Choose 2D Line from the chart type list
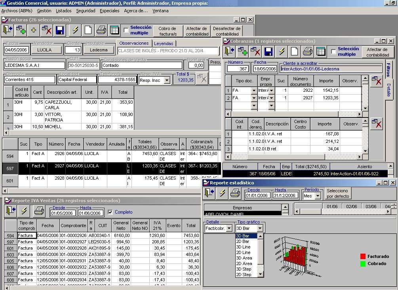 tap(243, 252)
